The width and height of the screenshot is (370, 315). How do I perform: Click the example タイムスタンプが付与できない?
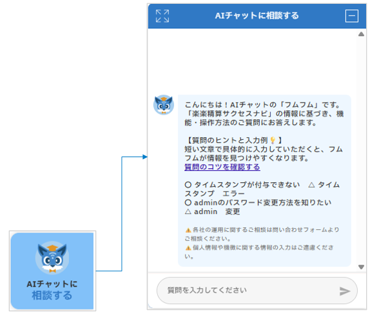[242, 185]
